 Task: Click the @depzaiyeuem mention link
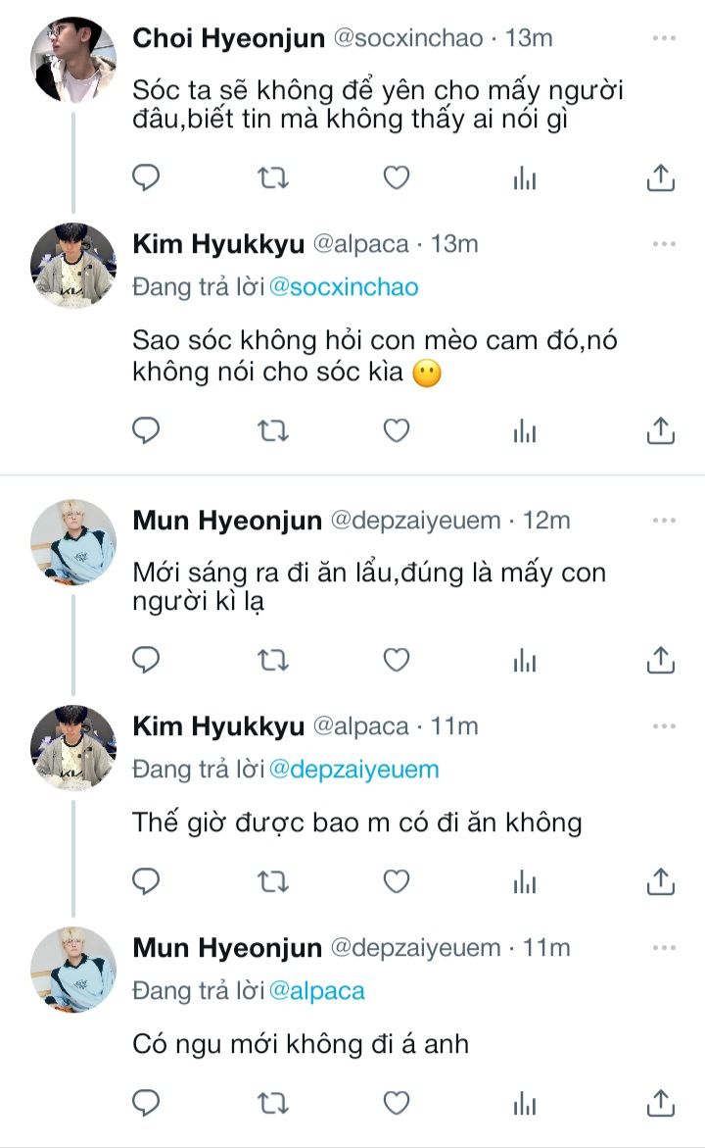pos(354,770)
